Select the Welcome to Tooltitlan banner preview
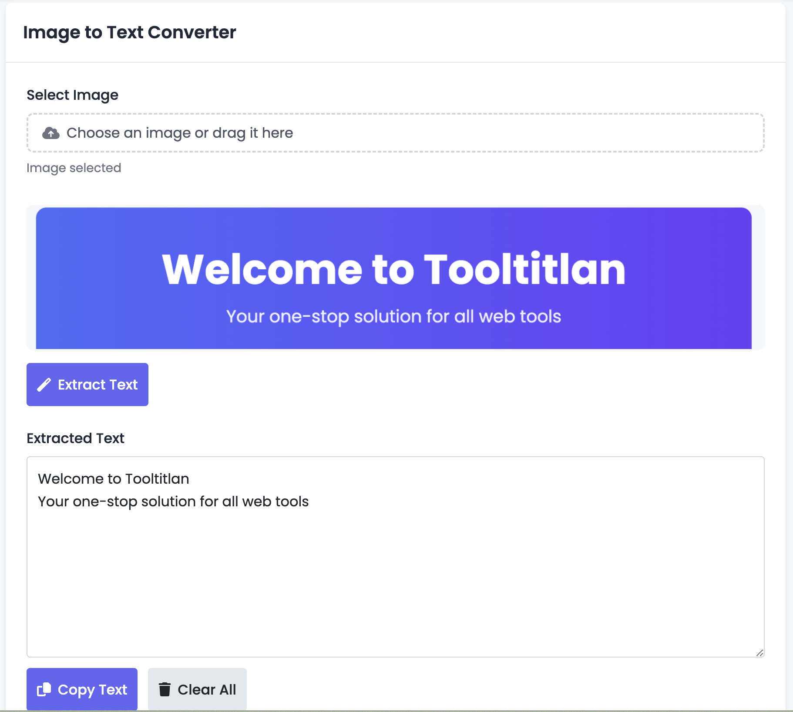This screenshot has height=712, width=793. [394, 278]
